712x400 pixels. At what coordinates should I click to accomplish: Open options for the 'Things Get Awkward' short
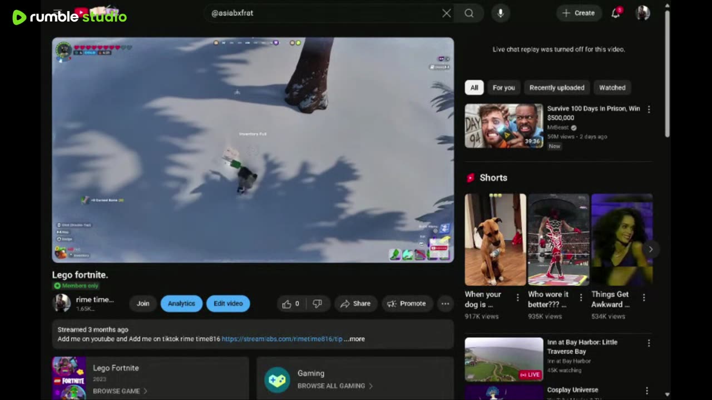tap(644, 297)
